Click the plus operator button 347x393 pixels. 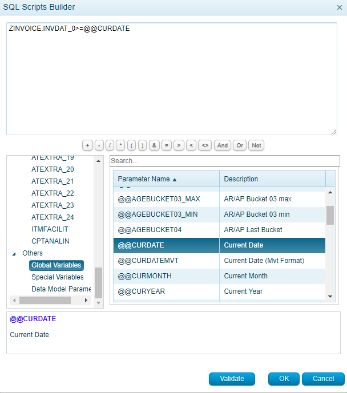[87, 145]
